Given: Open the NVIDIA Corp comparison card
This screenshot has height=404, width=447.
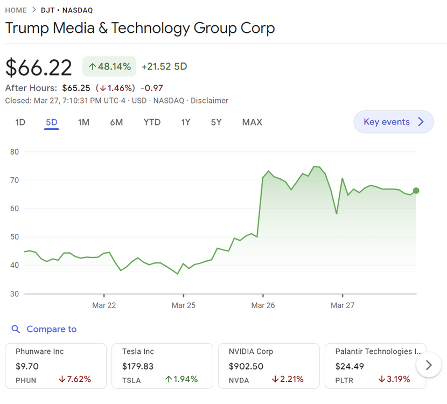Looking at the screenshot, I should [x=269, y=365].
